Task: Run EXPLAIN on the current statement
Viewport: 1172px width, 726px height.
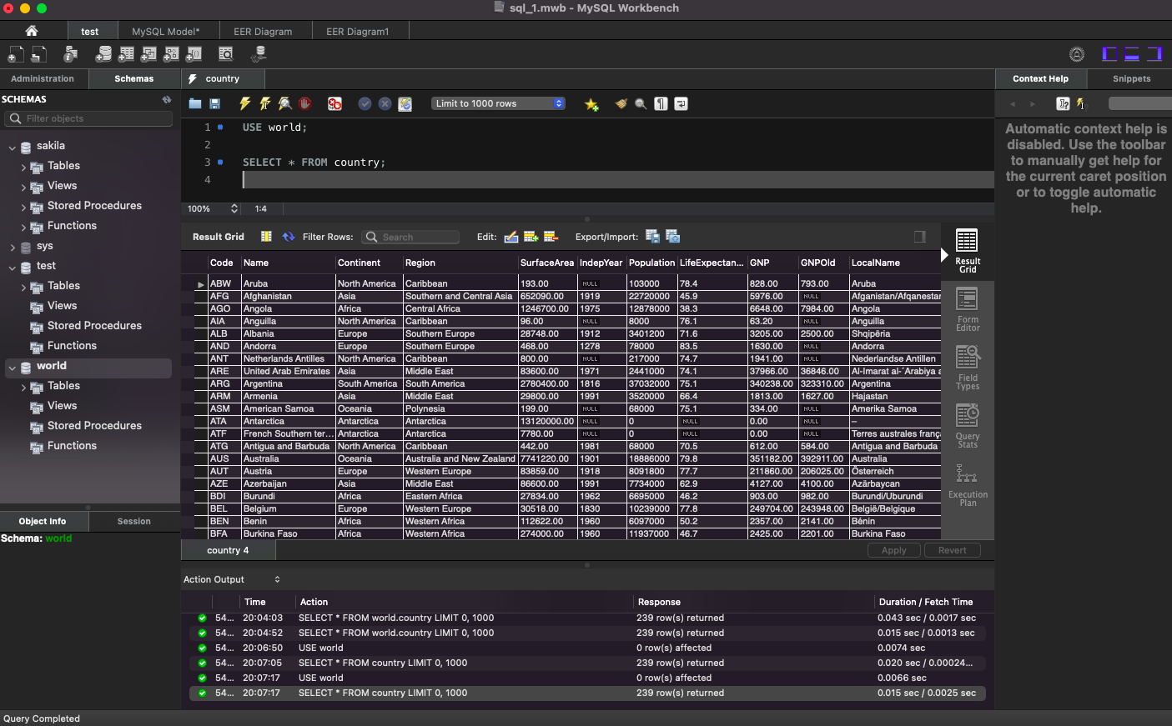Action: pyautogui.click(x=285, y=104)
